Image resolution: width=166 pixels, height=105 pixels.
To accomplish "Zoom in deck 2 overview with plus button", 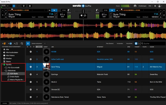I will click(x=164, y=10).
